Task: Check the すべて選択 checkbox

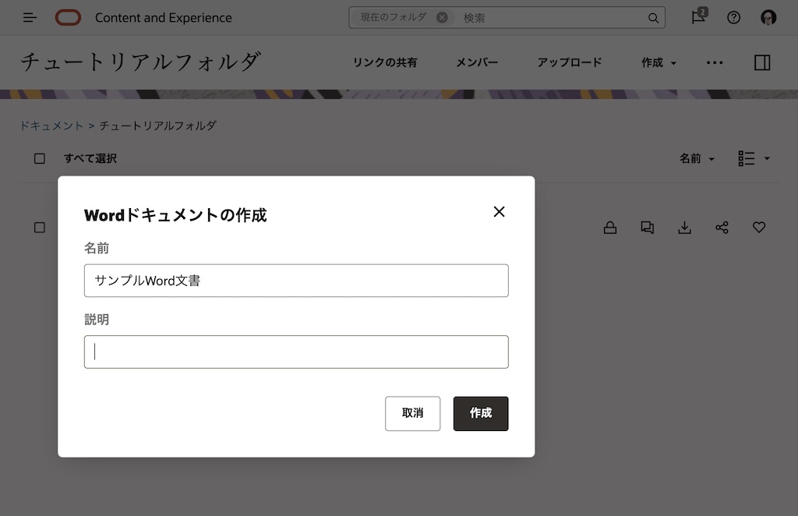Action: pos(38,158)
